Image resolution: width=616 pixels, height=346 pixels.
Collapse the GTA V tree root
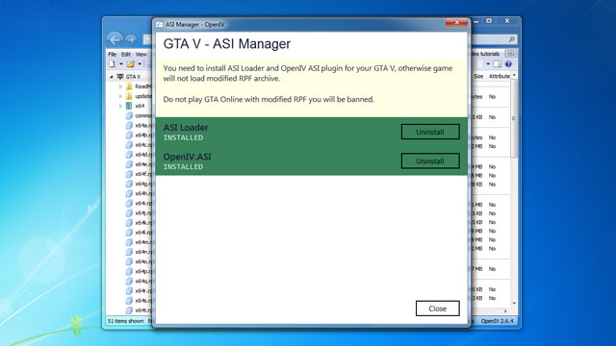(112, 77)
